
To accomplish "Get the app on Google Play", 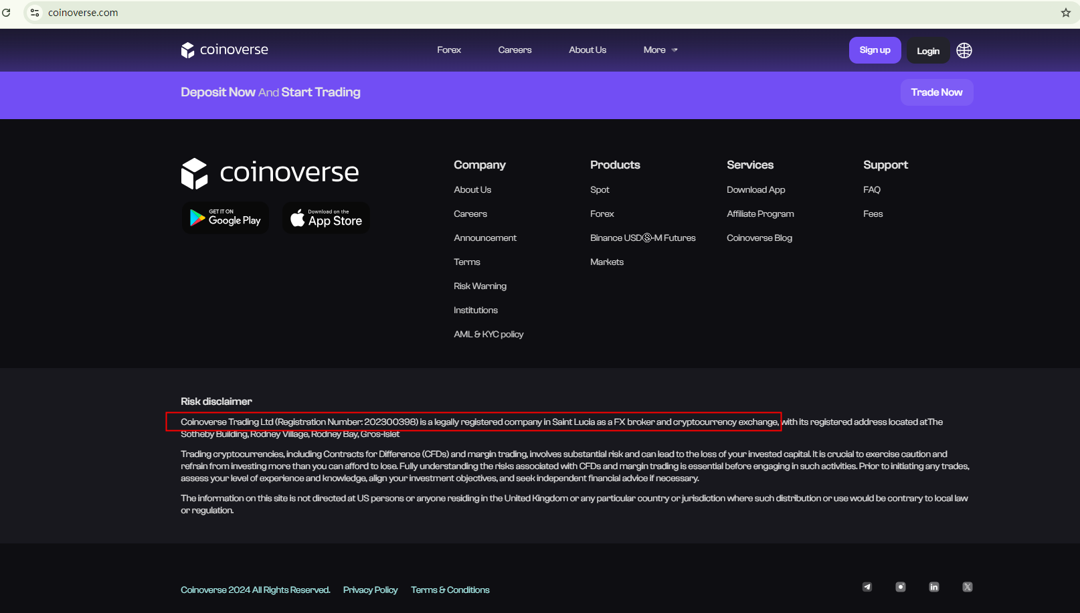I will click(x=226, y=218).
